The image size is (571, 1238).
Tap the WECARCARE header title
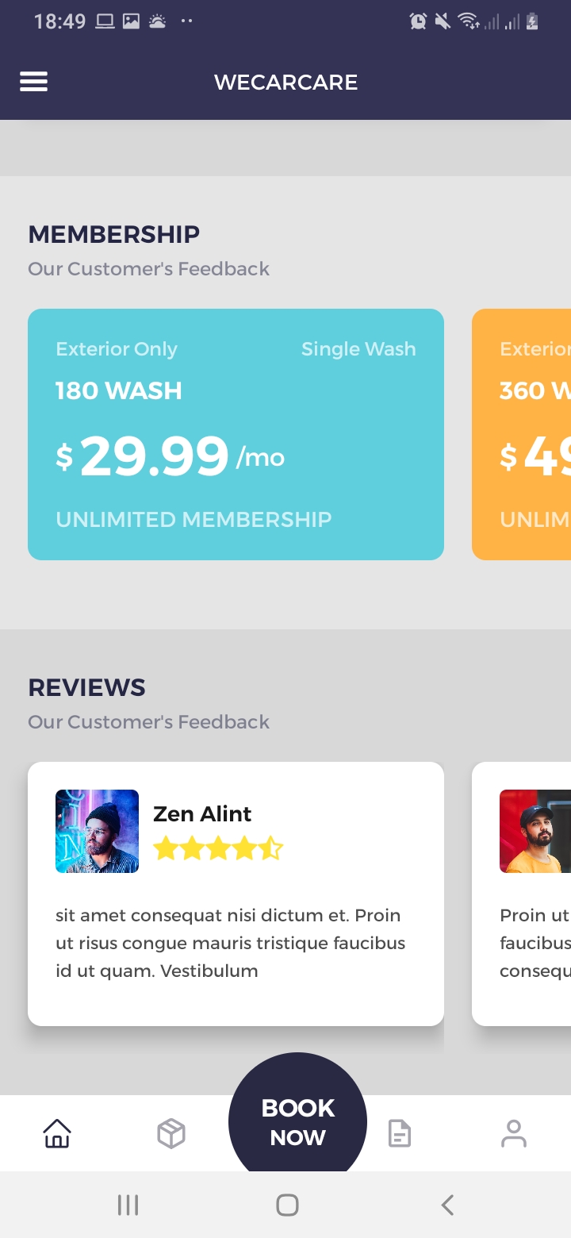click(x=286, y=83)
